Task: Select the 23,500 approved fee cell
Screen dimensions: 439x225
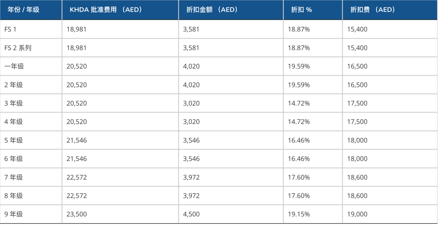Action: (x=77, y=214)
